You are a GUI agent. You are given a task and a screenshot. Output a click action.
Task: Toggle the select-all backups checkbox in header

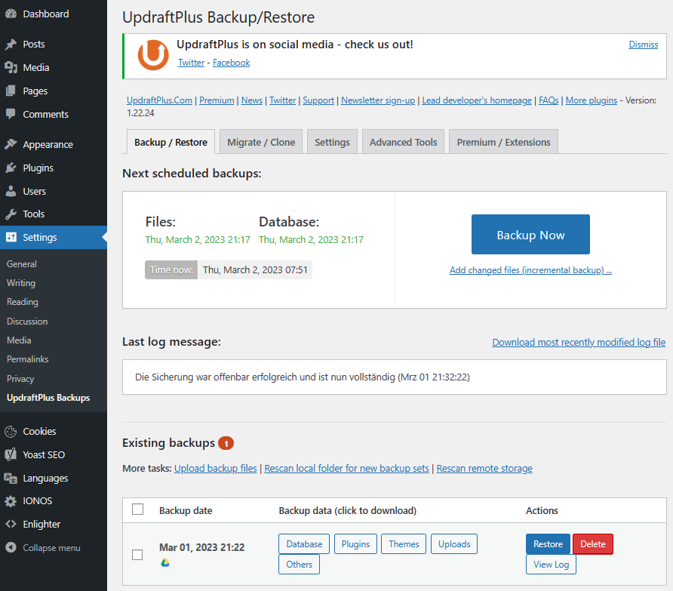click(x=137, y=509)
